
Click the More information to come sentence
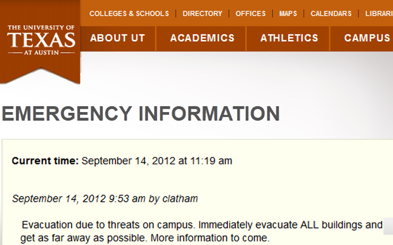point(210,238)
